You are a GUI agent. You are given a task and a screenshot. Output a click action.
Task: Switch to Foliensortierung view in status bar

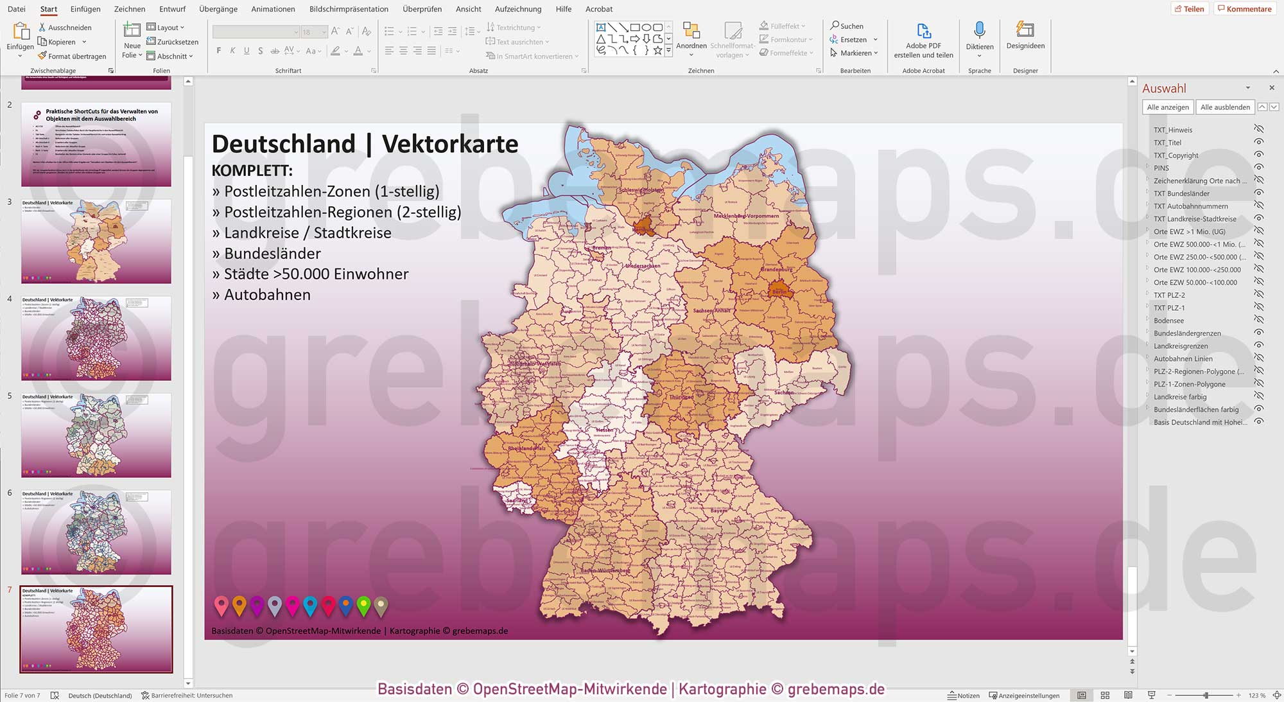pyautogui.click(x=1105, y=695)
